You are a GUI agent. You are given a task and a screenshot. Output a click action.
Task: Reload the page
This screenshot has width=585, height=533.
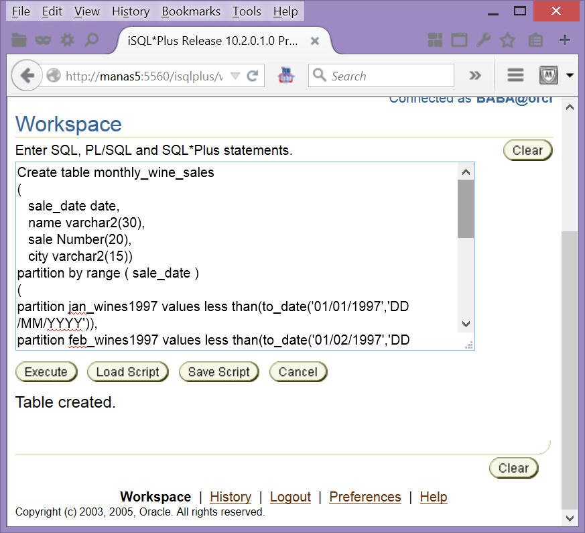(x=253, y=76)
